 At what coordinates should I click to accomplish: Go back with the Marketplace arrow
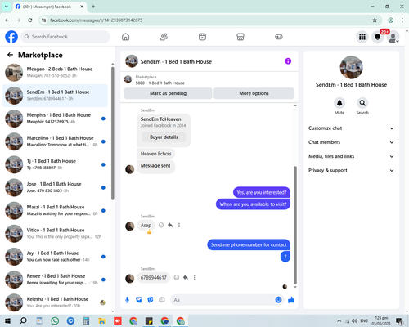pyautogui.click(x=10, y=55)
